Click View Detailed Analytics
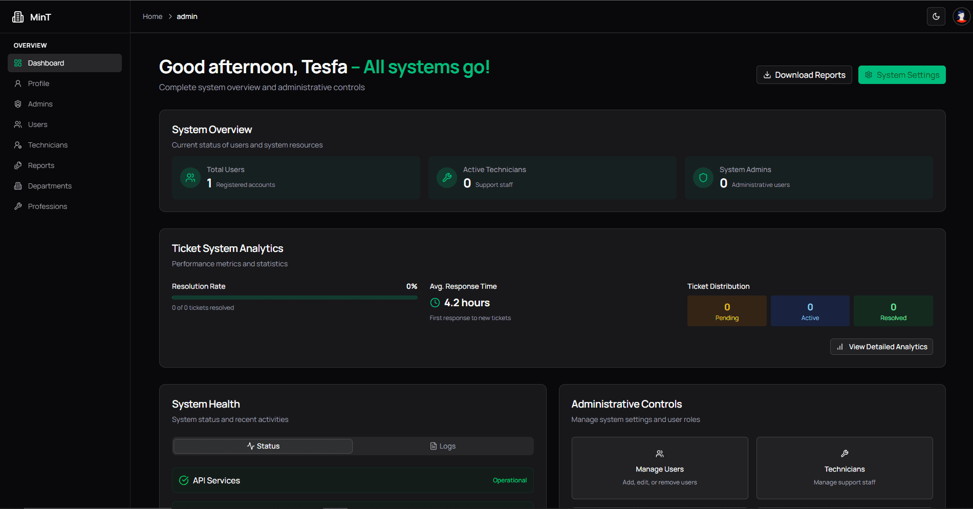Screen dimensions: 973x509 tap(881, 347)
